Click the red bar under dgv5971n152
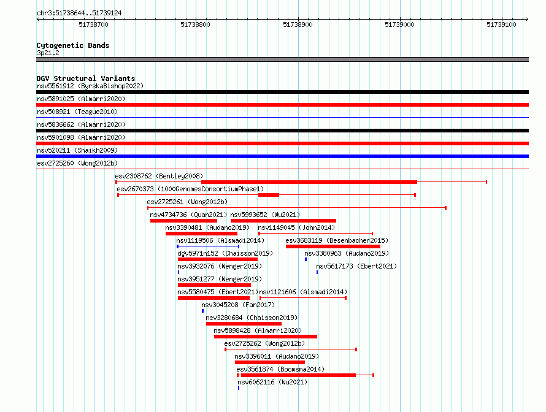 [x=218, y=259]
